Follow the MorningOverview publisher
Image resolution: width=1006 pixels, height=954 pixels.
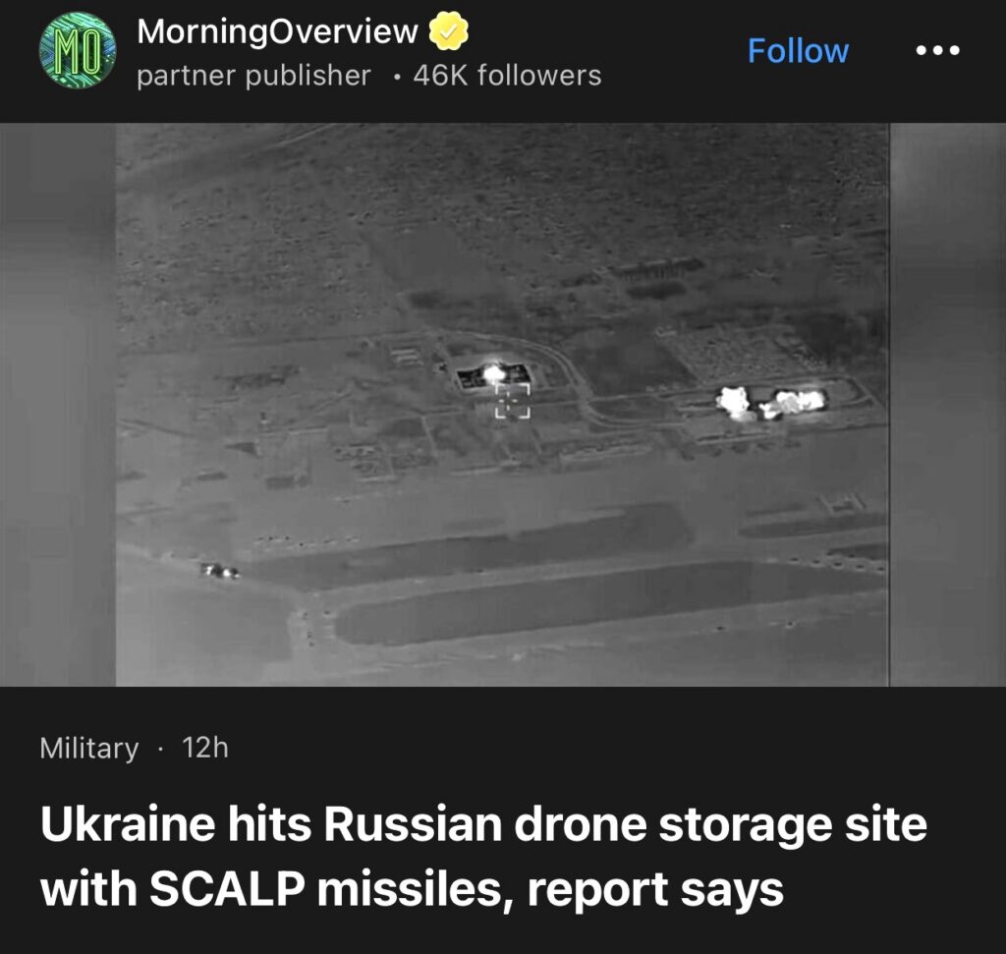(x=798, y=51)
